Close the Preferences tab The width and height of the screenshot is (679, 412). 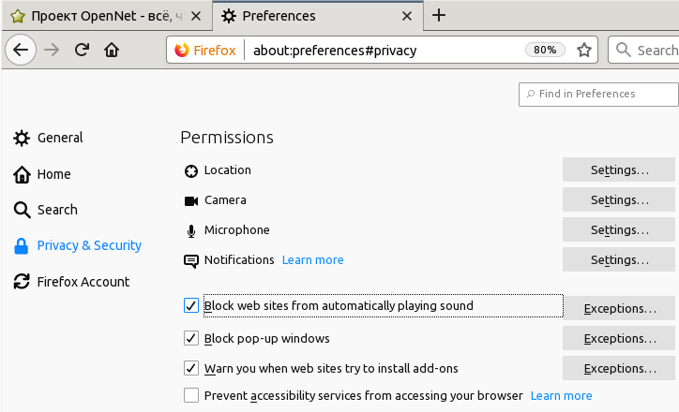(x=406, y=16)
